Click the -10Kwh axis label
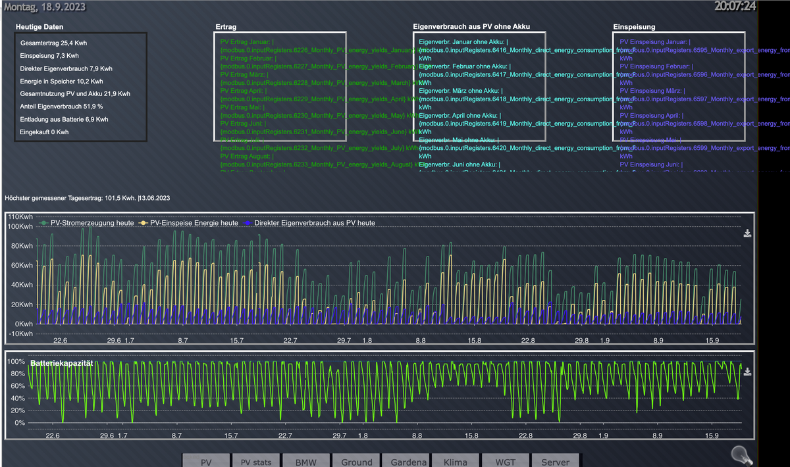This screenshot has width=790, height=467. click(20, 333)
